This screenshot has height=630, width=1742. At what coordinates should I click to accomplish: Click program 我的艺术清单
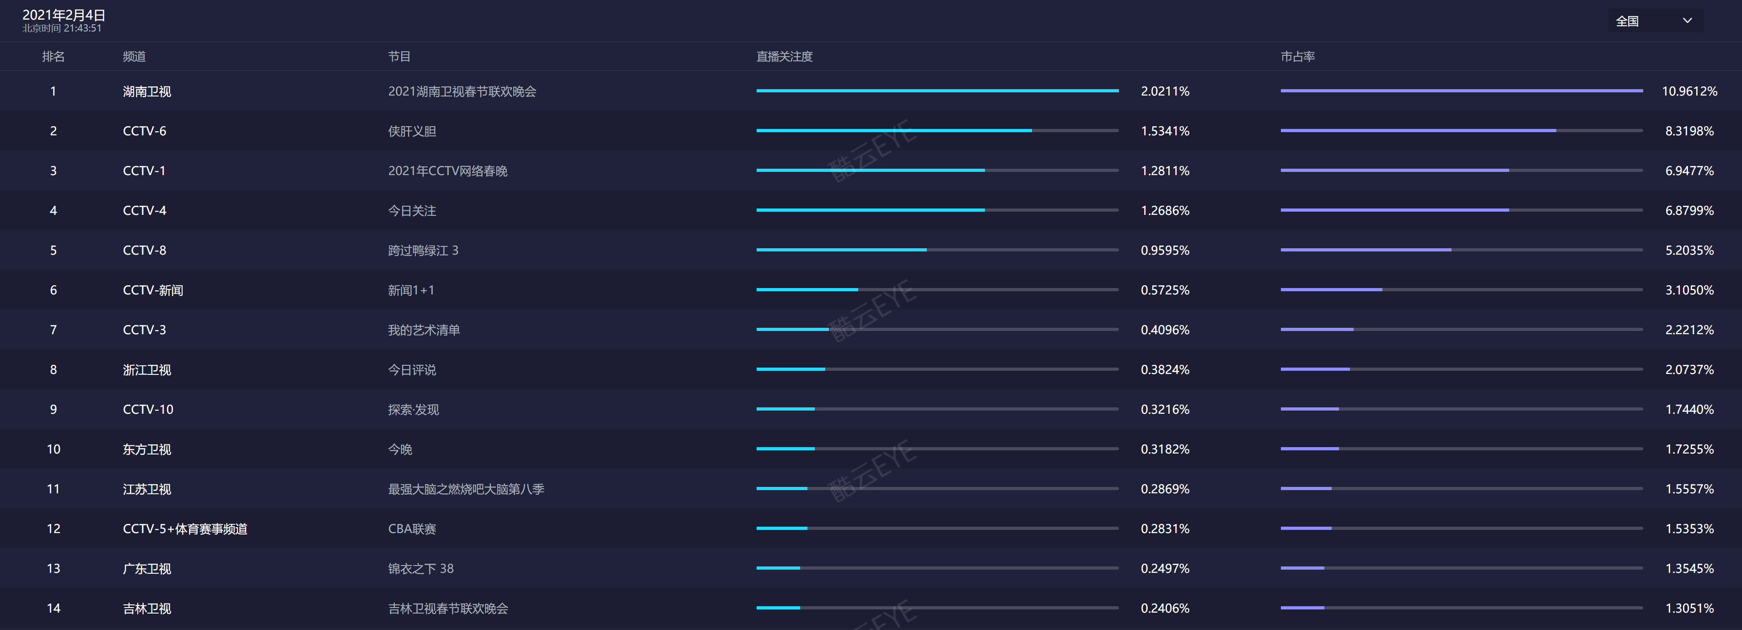click(424, 331)
